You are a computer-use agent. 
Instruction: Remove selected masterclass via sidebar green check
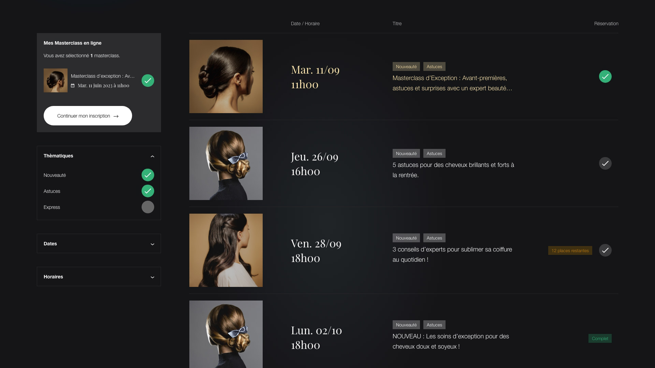(x=148, y=81)
